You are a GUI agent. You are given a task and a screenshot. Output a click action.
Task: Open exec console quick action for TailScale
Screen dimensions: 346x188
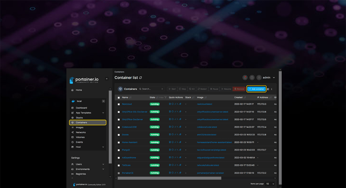pos(177,165)
